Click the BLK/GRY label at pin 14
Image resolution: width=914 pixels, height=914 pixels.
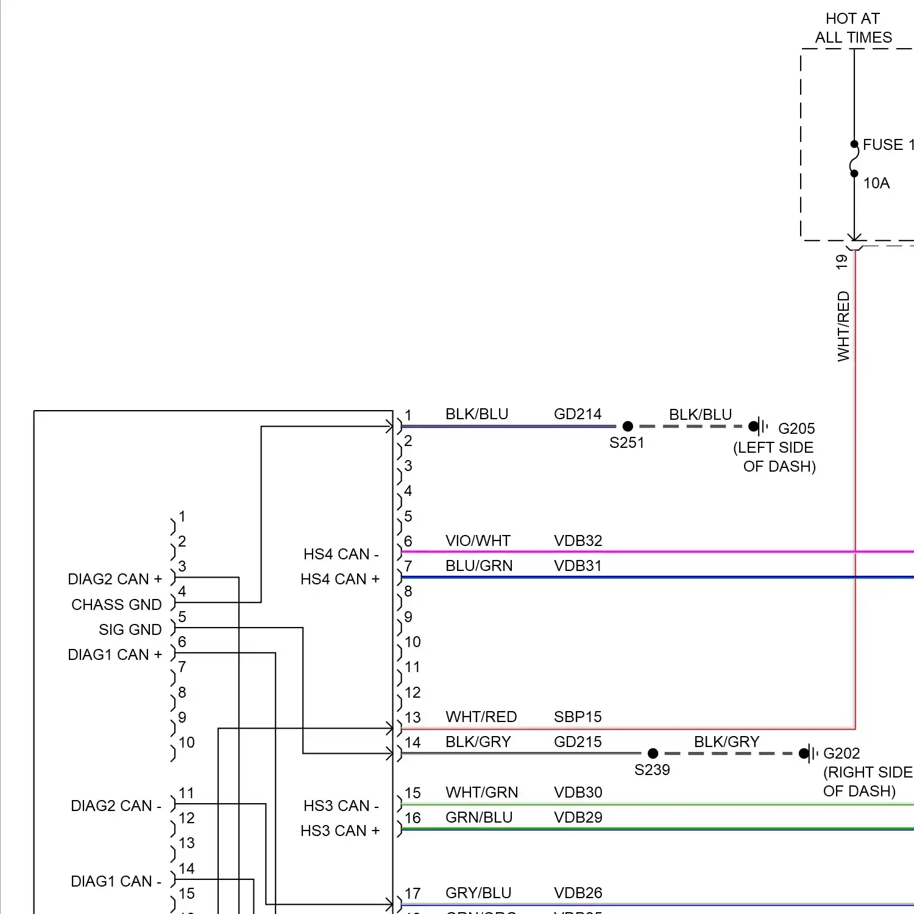click(478, 742)
